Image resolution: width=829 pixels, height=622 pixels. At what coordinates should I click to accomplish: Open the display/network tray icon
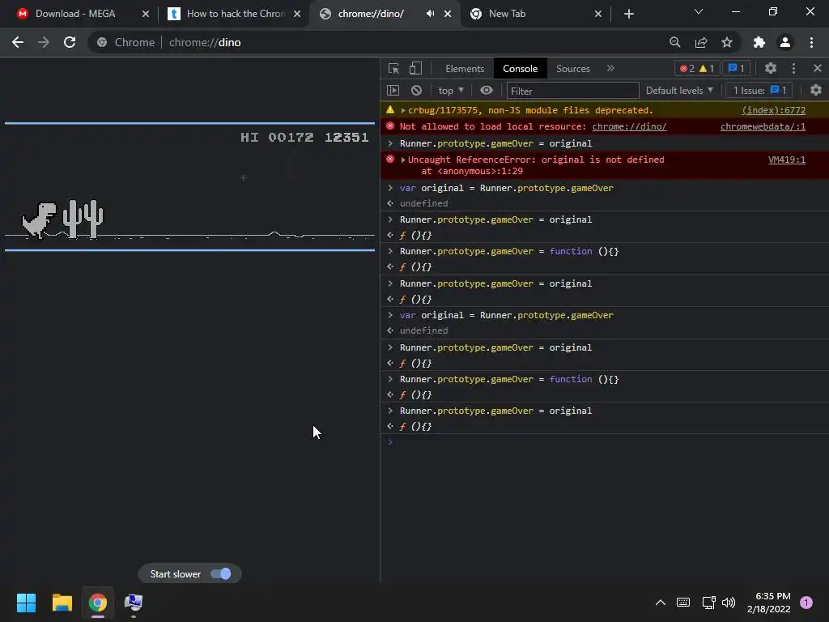[x=708, y=603]
